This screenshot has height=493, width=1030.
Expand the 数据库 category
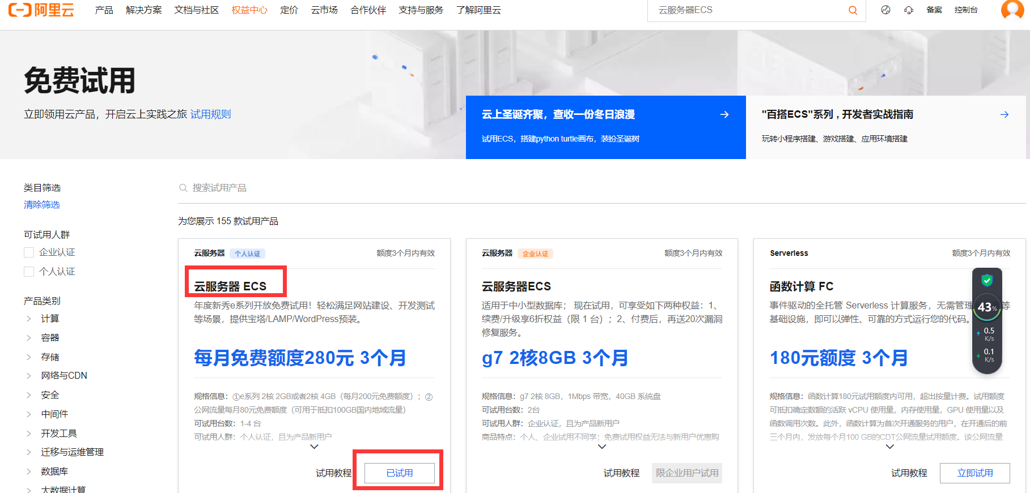coord(29,471)
